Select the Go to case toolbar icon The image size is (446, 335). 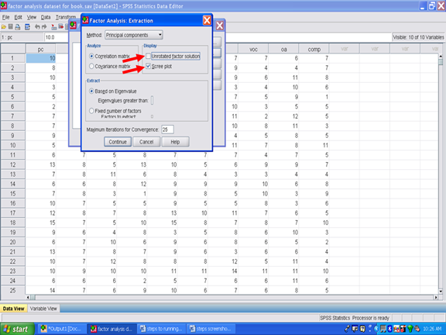pyautogui.click(x=54, y=27)
